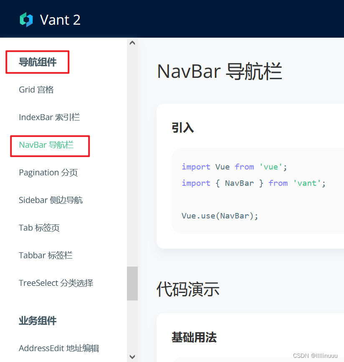
Task: Click the 代码演示 heading
Action: 188,289
